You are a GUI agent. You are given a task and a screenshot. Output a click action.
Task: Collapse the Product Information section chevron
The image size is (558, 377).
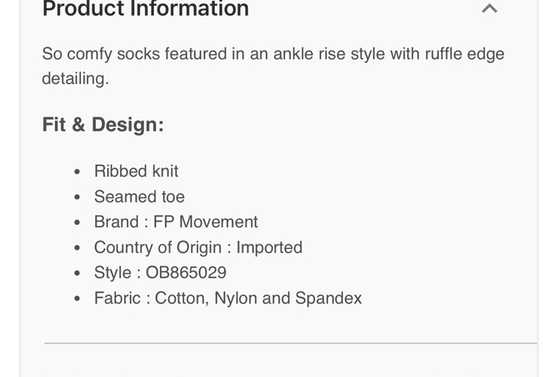coord(489,9)
